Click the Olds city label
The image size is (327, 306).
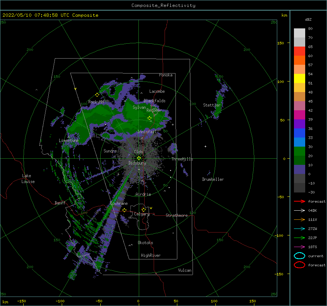[x=138, y=152]
